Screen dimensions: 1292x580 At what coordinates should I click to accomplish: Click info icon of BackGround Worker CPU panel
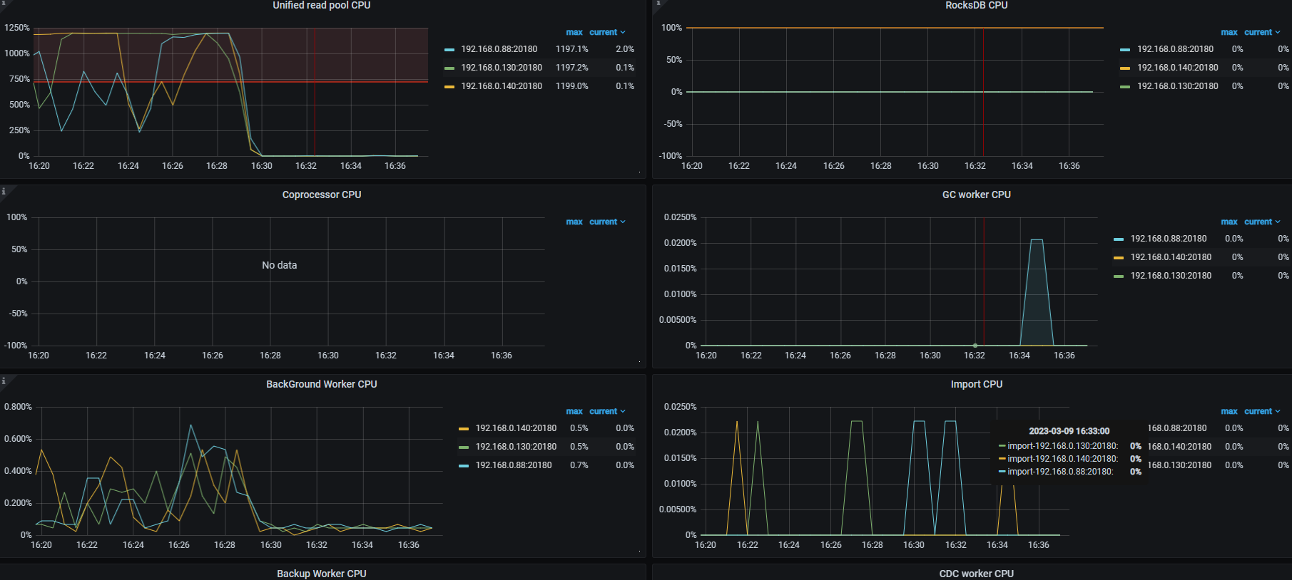tap(3, 380)
